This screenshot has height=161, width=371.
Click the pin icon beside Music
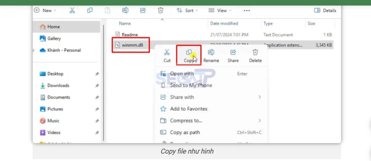tap(97, 121)
